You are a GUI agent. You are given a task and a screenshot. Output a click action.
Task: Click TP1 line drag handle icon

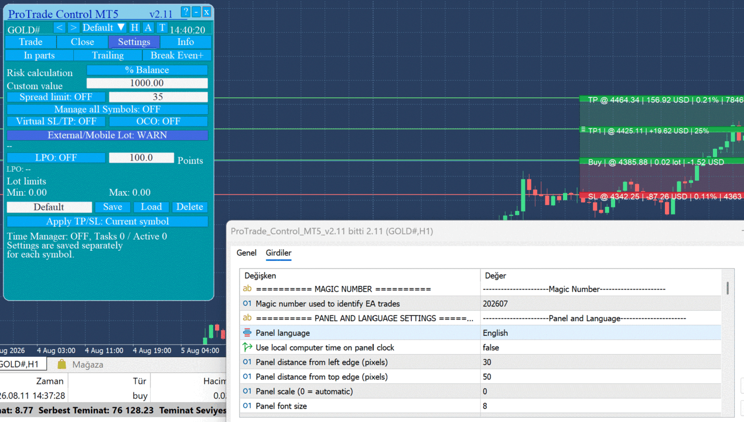pos(583,130)
